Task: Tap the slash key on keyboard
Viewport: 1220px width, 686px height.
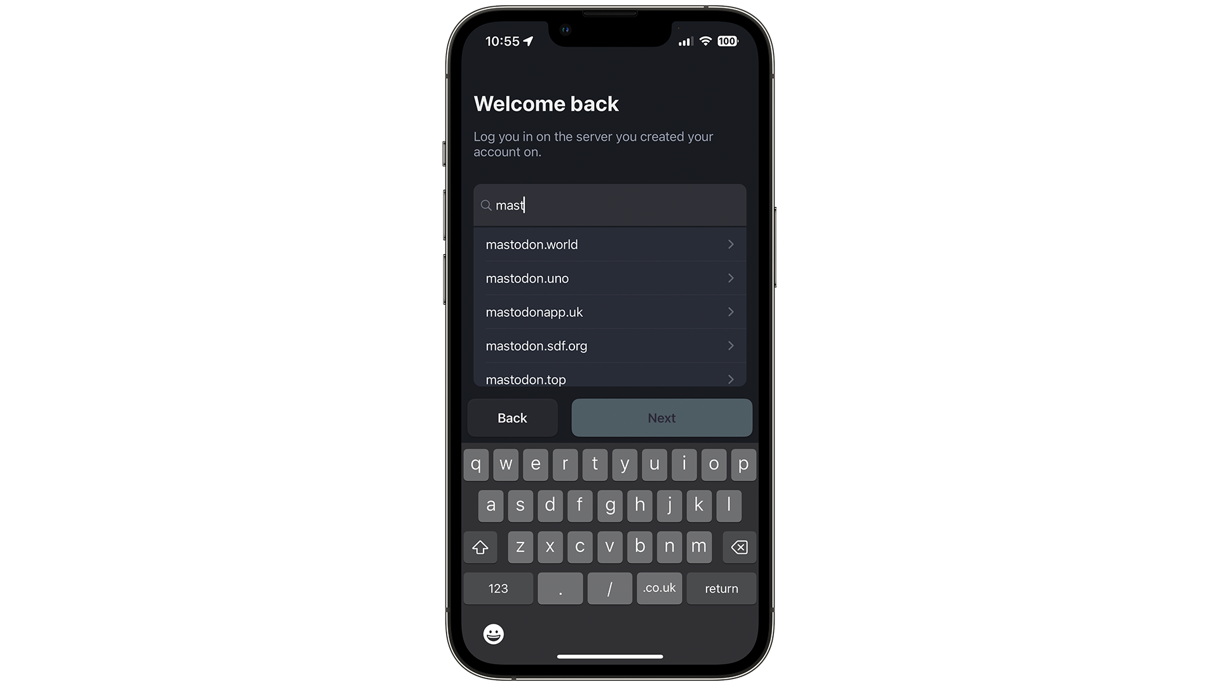Action: pos(609,588)
